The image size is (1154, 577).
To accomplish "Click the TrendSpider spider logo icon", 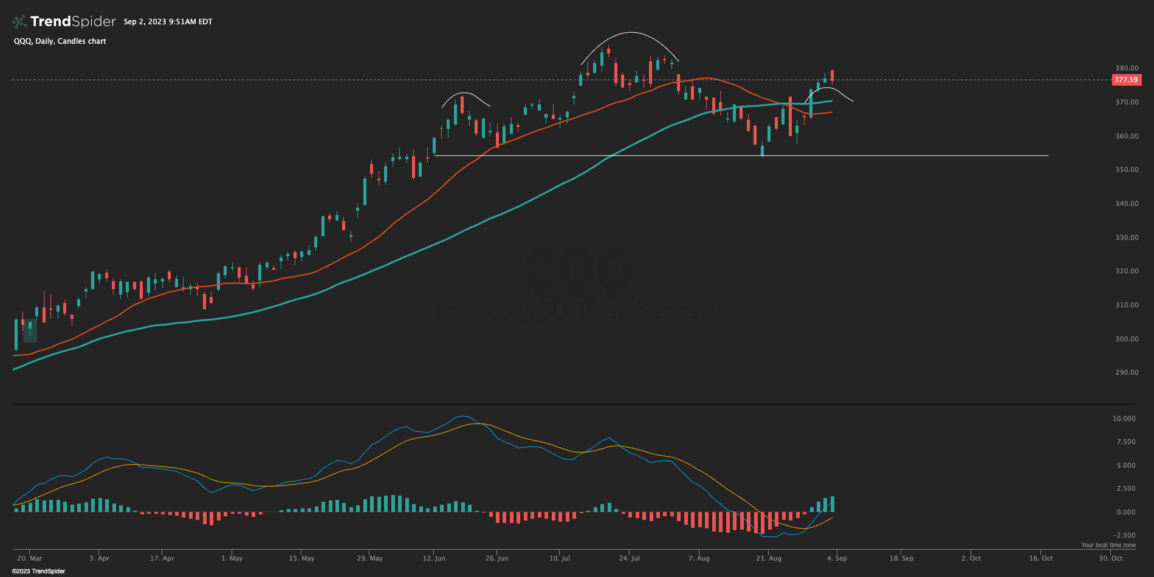I will tap(19, 22).
